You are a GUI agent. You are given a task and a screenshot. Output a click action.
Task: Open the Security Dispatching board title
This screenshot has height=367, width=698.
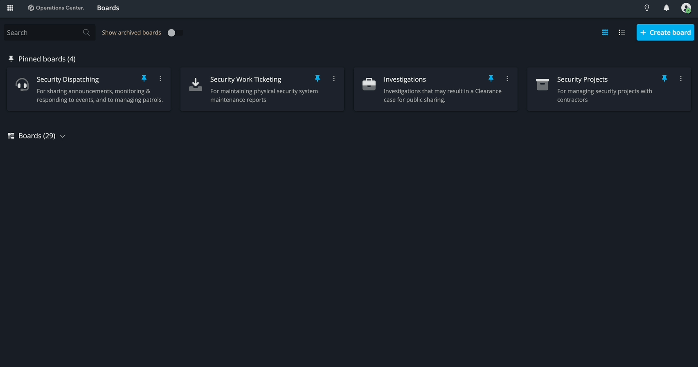[x=68, y=79]
